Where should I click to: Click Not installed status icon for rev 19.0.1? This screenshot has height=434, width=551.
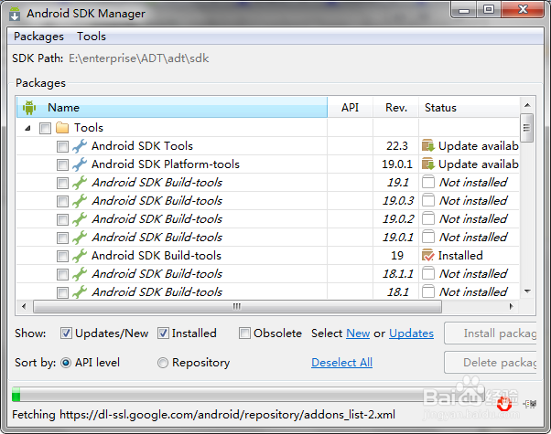point(428,237)
